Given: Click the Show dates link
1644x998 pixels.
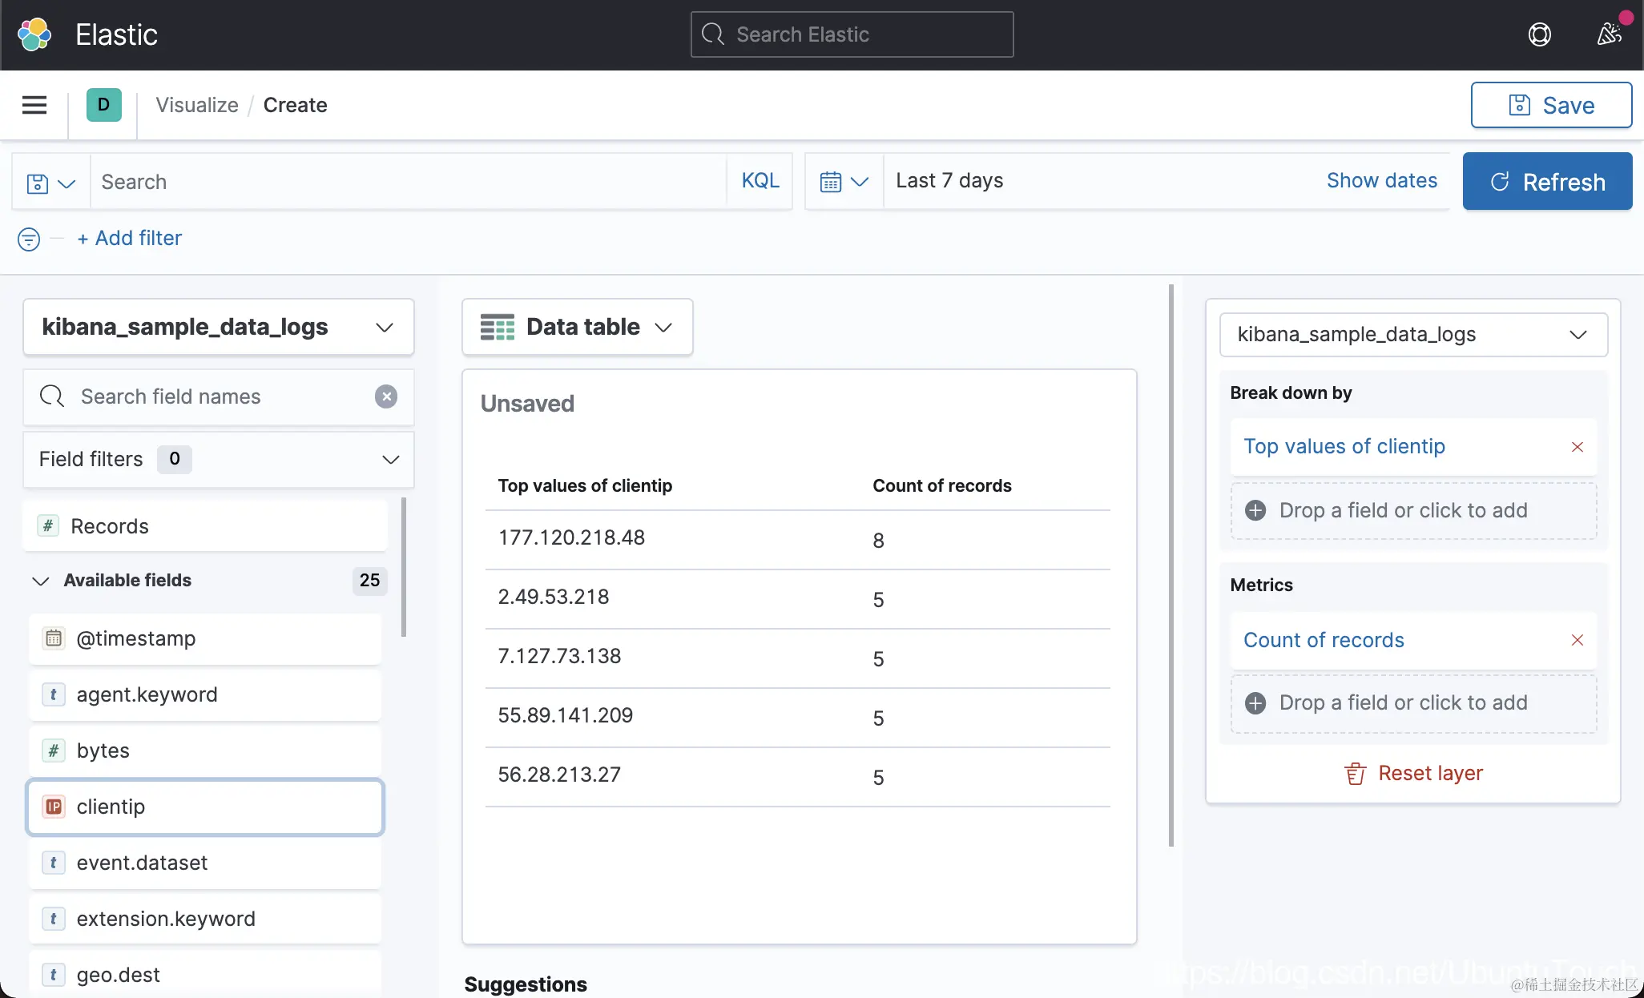Looking at the screenshot, I should pyautogui.click(x=1381, y=181).
